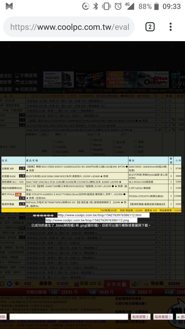Open the LEADTEK banner advertisement

pyautogui.click(x=153, y=80)
